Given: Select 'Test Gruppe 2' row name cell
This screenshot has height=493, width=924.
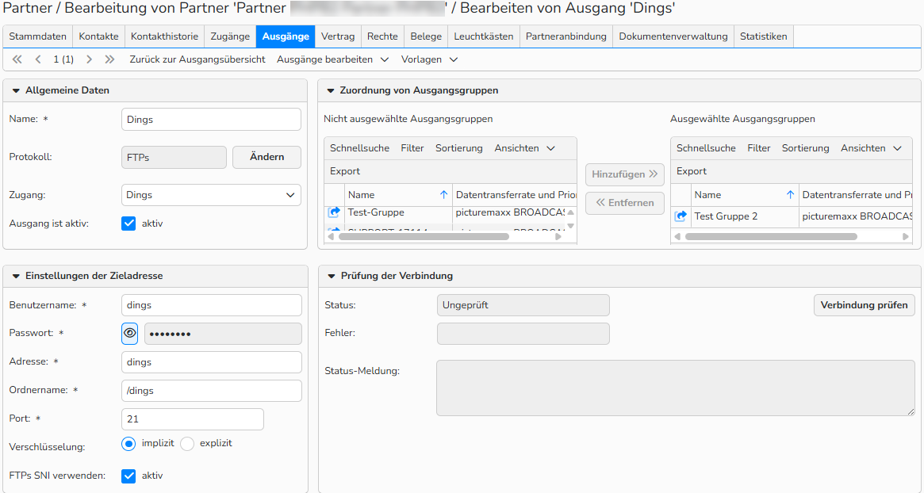Looking at the screenshot, I should [745, 216].
